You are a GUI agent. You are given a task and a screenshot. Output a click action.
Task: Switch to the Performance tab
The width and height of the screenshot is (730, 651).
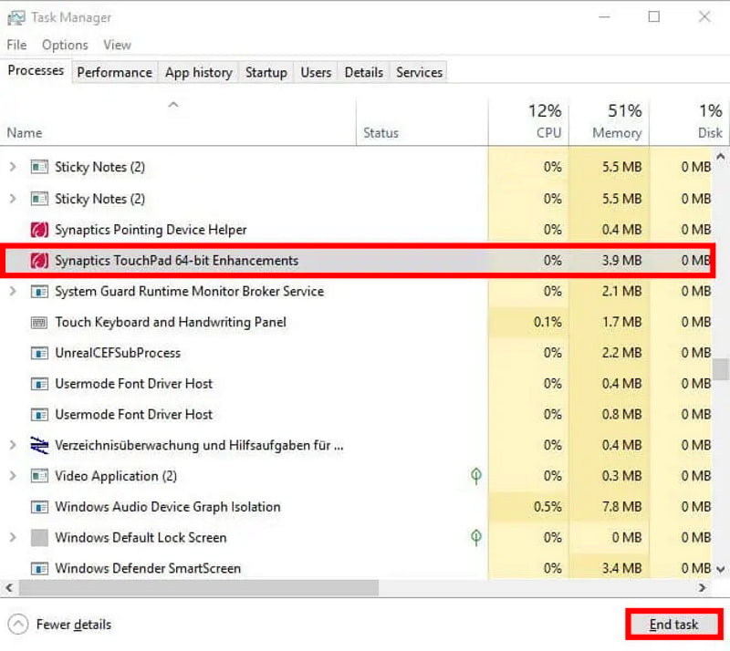(114, 72)
